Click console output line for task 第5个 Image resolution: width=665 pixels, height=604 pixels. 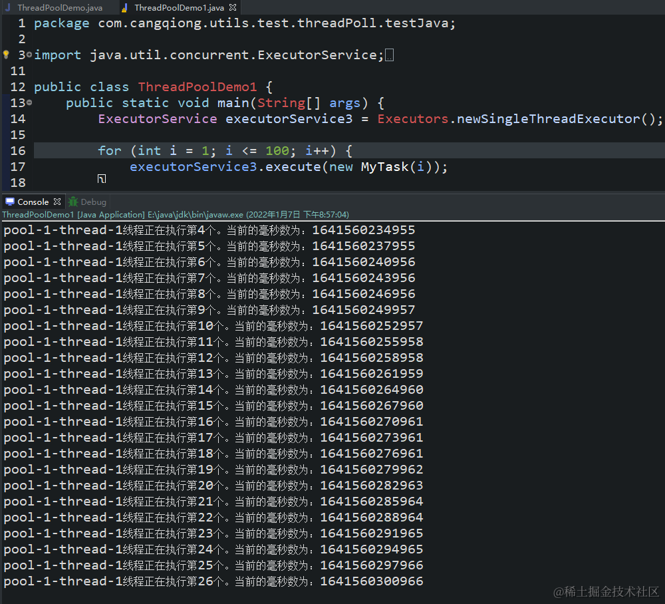[209, 246]
